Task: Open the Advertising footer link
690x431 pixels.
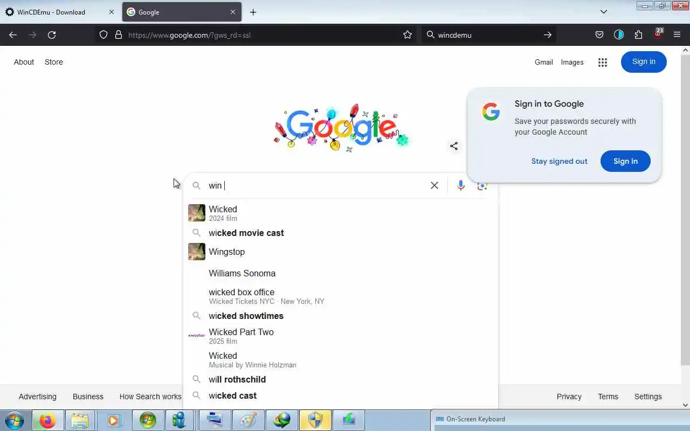Action: 37,397
